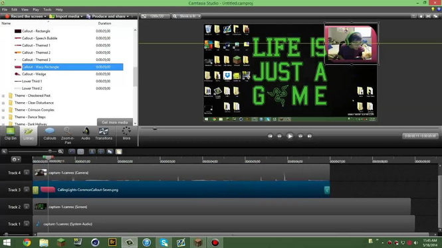
Task: Toggle lock on Track 1
Action: click(x=26, y=224)
